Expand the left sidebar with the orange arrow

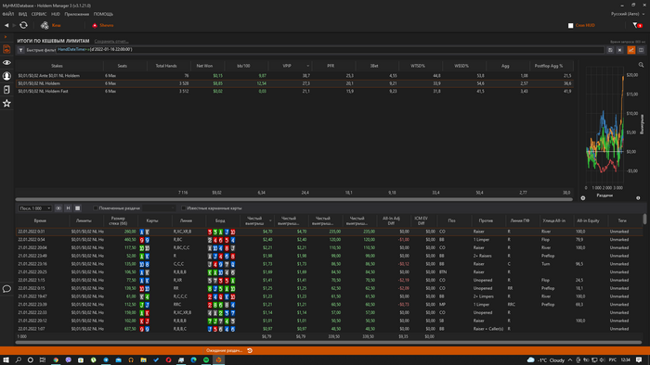pos(6,37)
